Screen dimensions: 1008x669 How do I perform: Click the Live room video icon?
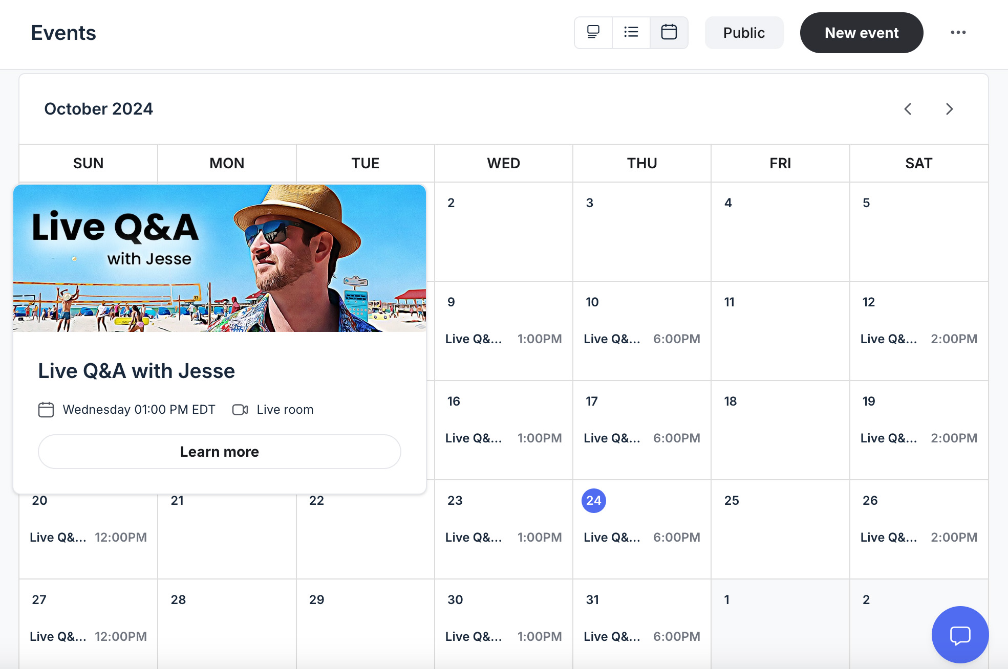pyautogui.click(x=240, y=410)
